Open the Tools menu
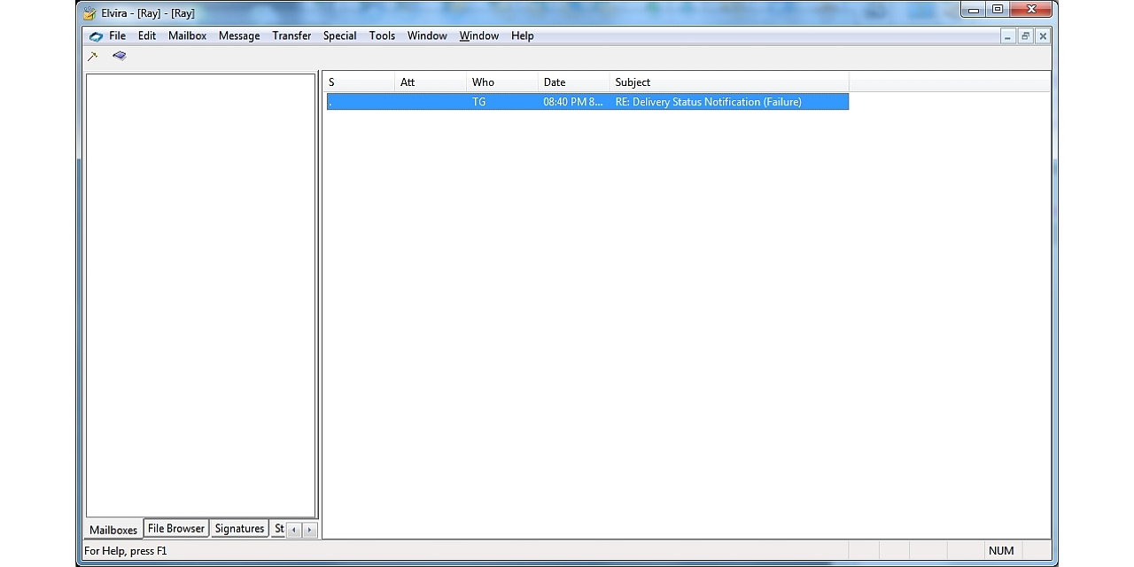This screenshot has width=1134, height=567. 382,35
